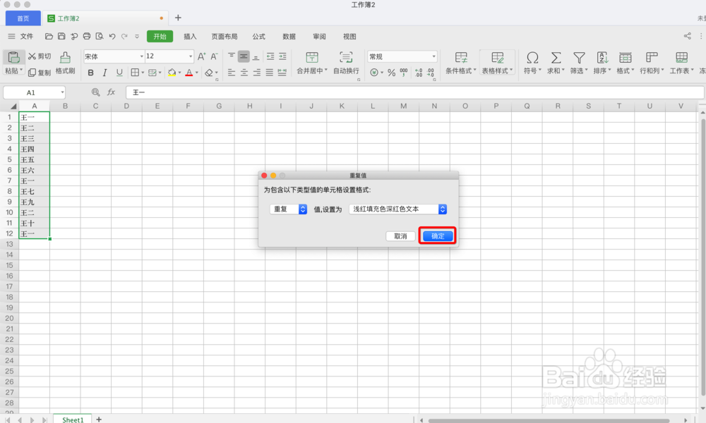Viewport: 706px width, 423px height.
Task: Open the 筛选 (Filter) tool
Action: tap(578, 62)
